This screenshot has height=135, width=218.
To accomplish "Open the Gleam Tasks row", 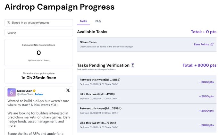I will click(x=147, y=44).
